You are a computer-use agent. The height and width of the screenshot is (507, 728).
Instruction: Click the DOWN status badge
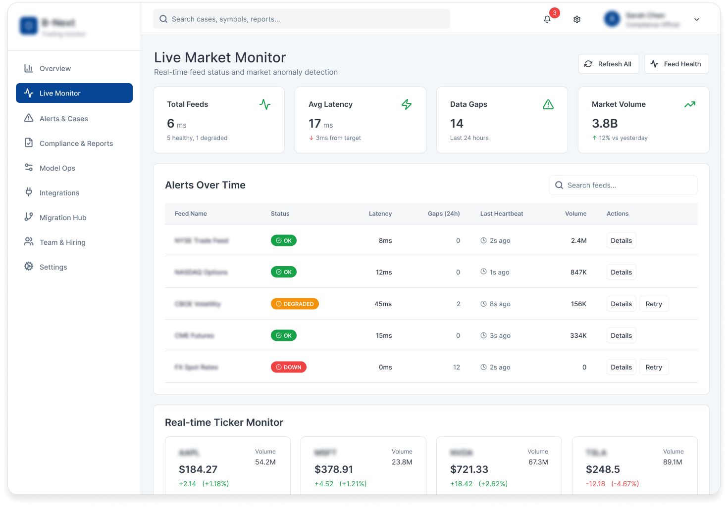tap(289, 367)
